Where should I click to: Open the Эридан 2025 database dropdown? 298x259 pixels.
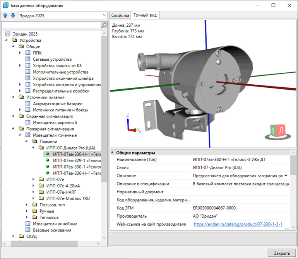pyautogui.click(x=104, y=15)
